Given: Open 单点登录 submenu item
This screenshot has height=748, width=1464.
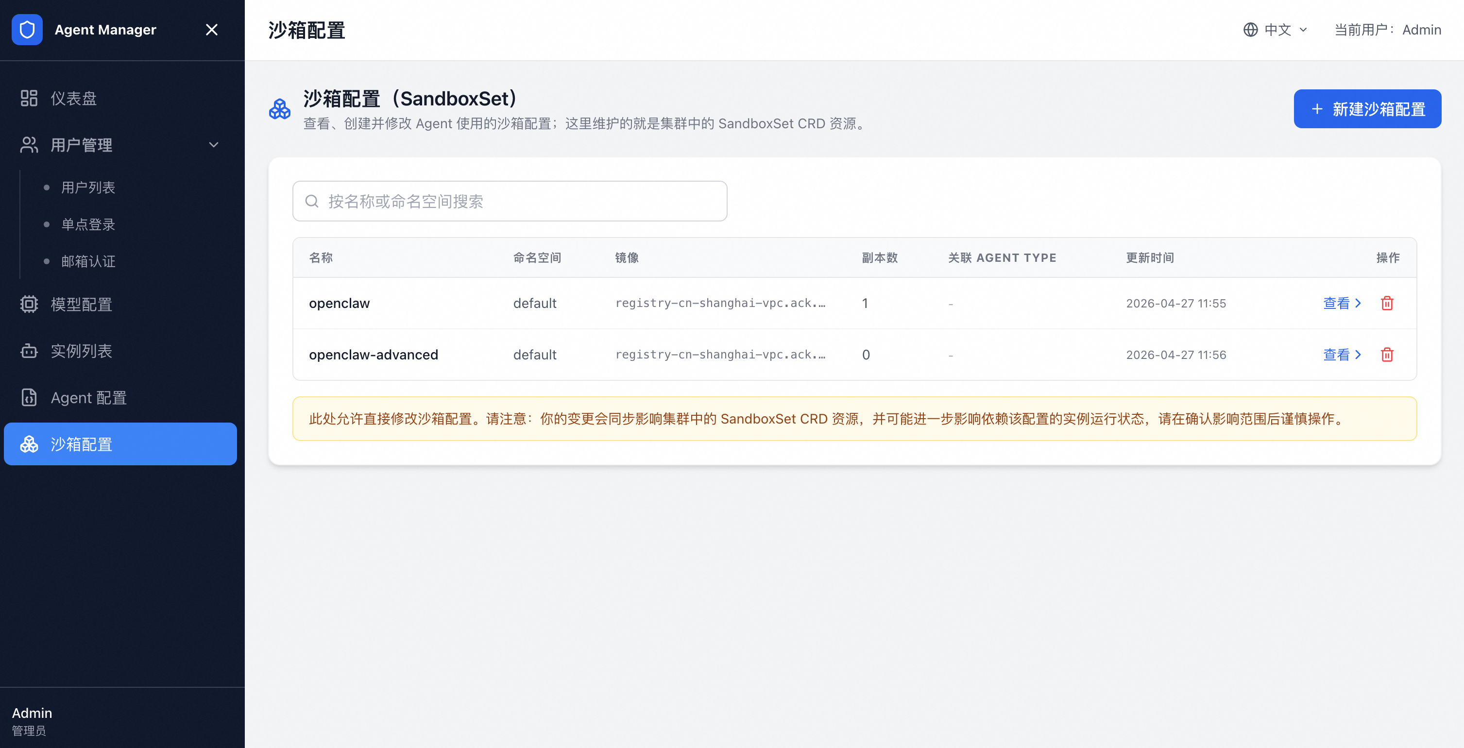Looking at the screenshot, I should point(88,224).
